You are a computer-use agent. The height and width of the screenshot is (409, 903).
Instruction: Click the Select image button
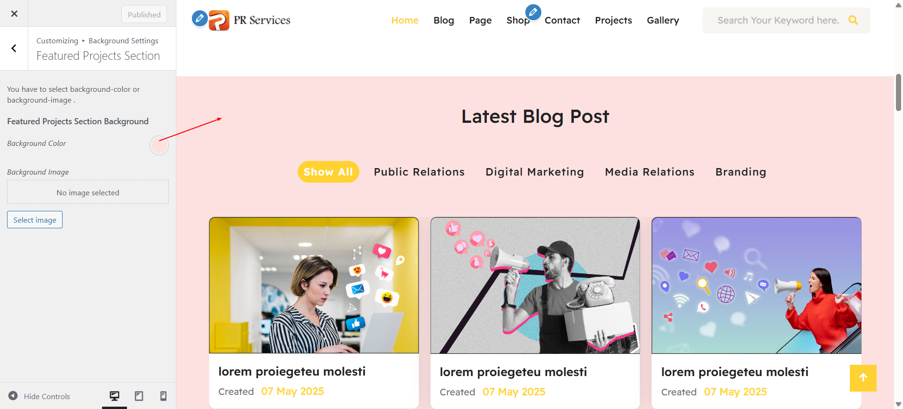point(35,220)
